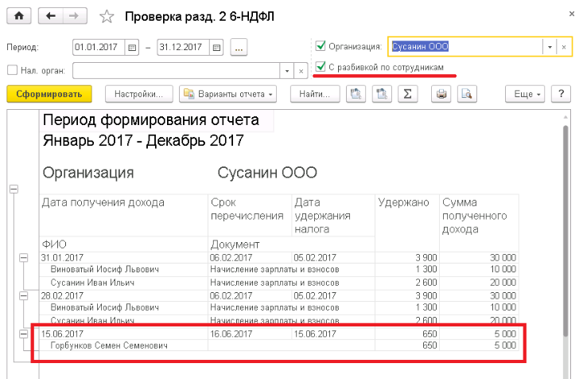Click the report vertical scrollbar

point(566,231)
